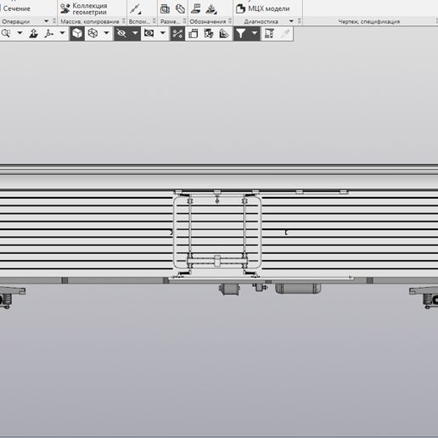Viewport: 438px width, 438px height.
Task: Click the layered sketch plane icon
Action: (224, 33)
